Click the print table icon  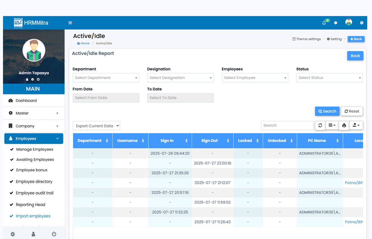tap(344, 125)
